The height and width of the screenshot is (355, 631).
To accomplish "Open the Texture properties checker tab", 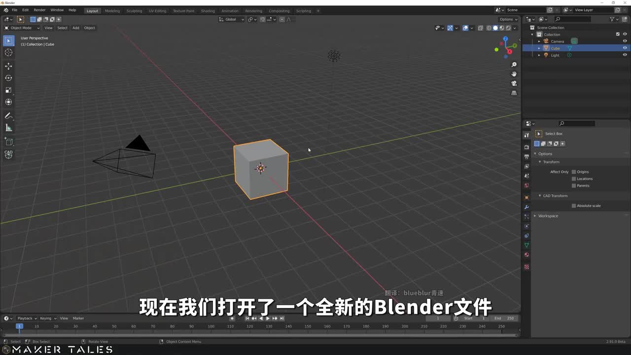I will pyautogui.click(x=526, y=267).
